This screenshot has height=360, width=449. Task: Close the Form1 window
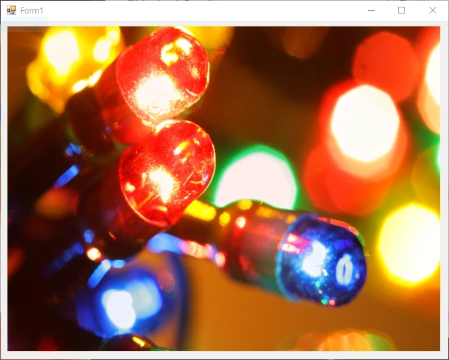433,10
